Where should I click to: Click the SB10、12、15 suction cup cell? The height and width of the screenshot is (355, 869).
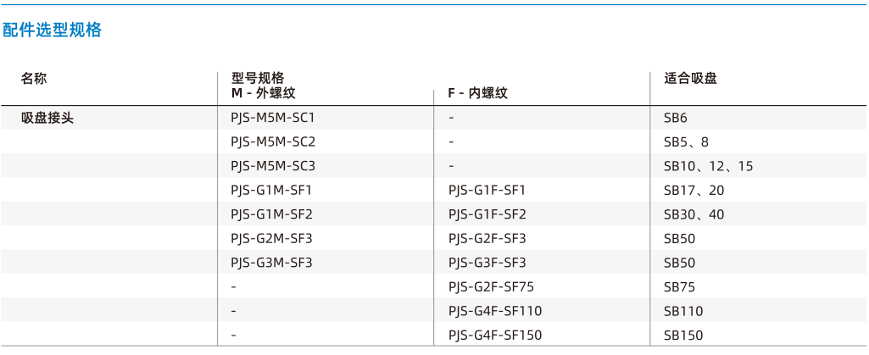click(x=709, y=166)
